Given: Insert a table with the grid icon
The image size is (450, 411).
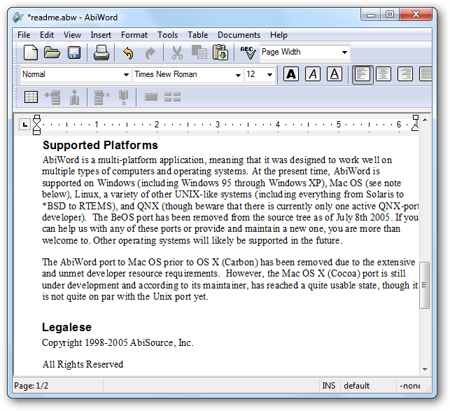Looking at the screenshot, I should pyautogui.click(x=31, y=97).
